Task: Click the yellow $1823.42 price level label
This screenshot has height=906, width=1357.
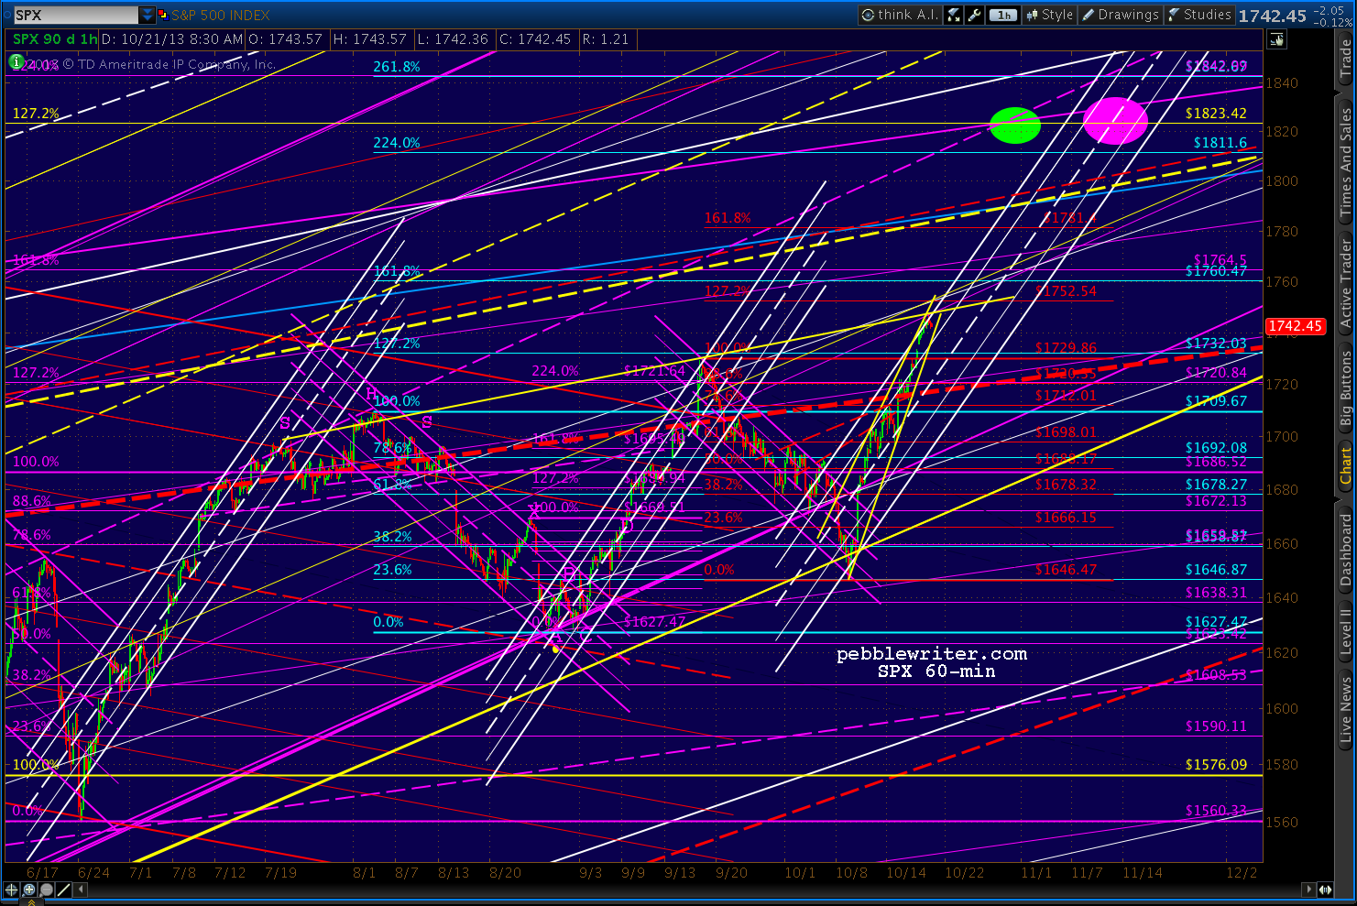Action: point(1216,114)
